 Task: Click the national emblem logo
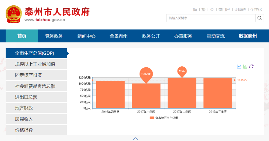[13, 14]
